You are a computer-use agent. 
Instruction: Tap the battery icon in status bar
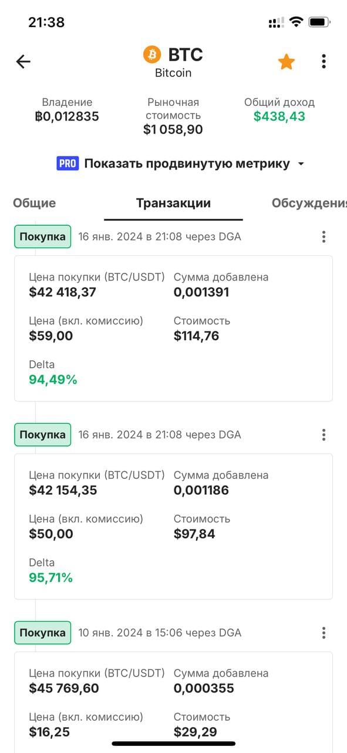pyautogui.click(x=320, y=22)
